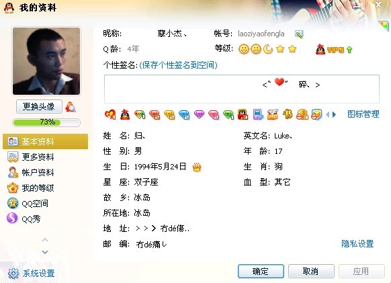Click the 73% profile completion bar

point(46,122)
